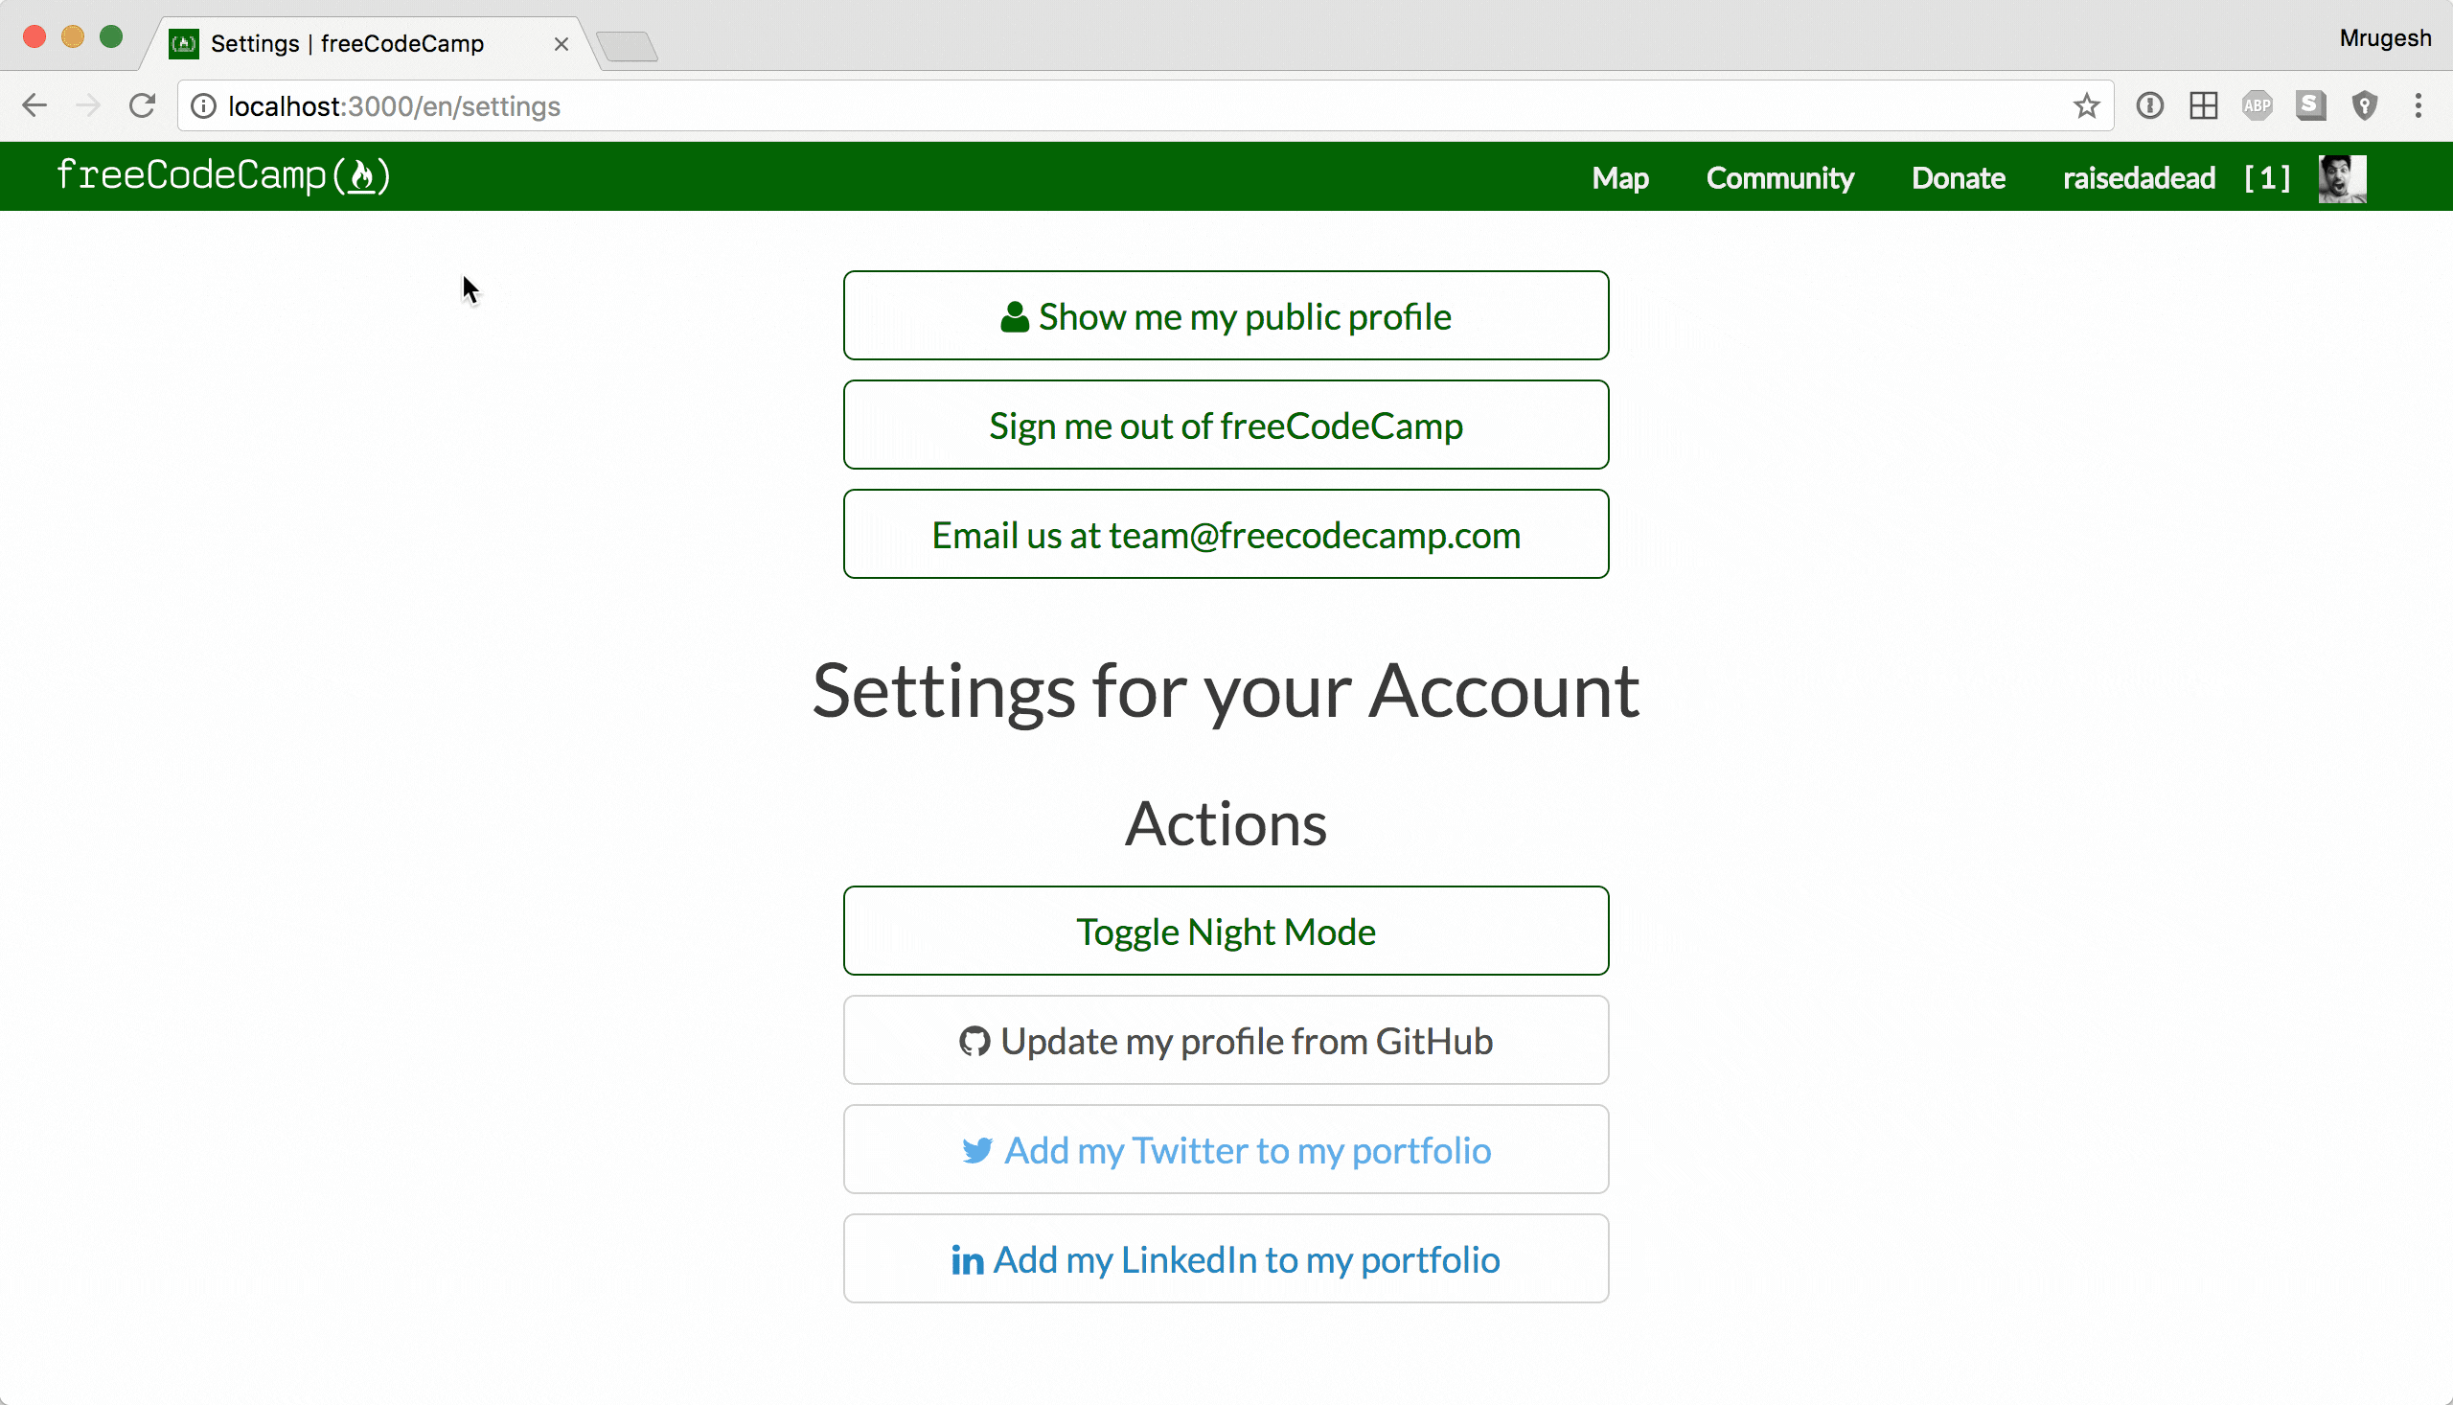The width and height of the screenshot is (2453, 1405).
Task: Show me my public profile
Action: tap(1225, 315)
